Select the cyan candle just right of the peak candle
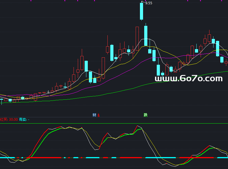 point(146,36)
